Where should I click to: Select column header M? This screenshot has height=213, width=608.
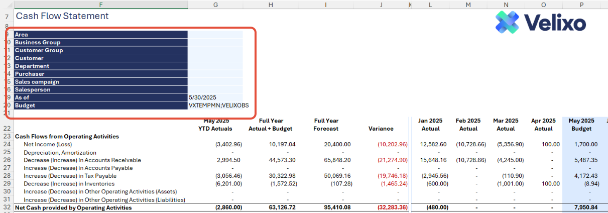pos(468,5)
